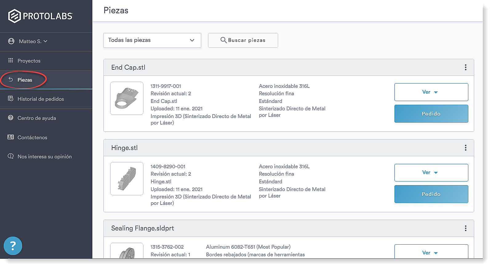Viewport: 492px width, 268px height.
Task: Expand the Ver dropdown for Hinge.stl
Action: tap(431, 173)
